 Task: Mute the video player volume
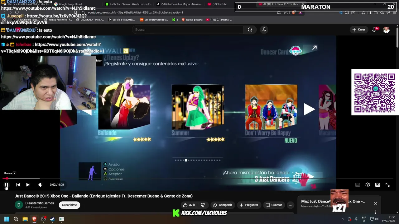[x=40, y=185]
